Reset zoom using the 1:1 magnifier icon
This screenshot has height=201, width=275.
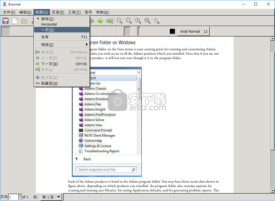point(147,21)
